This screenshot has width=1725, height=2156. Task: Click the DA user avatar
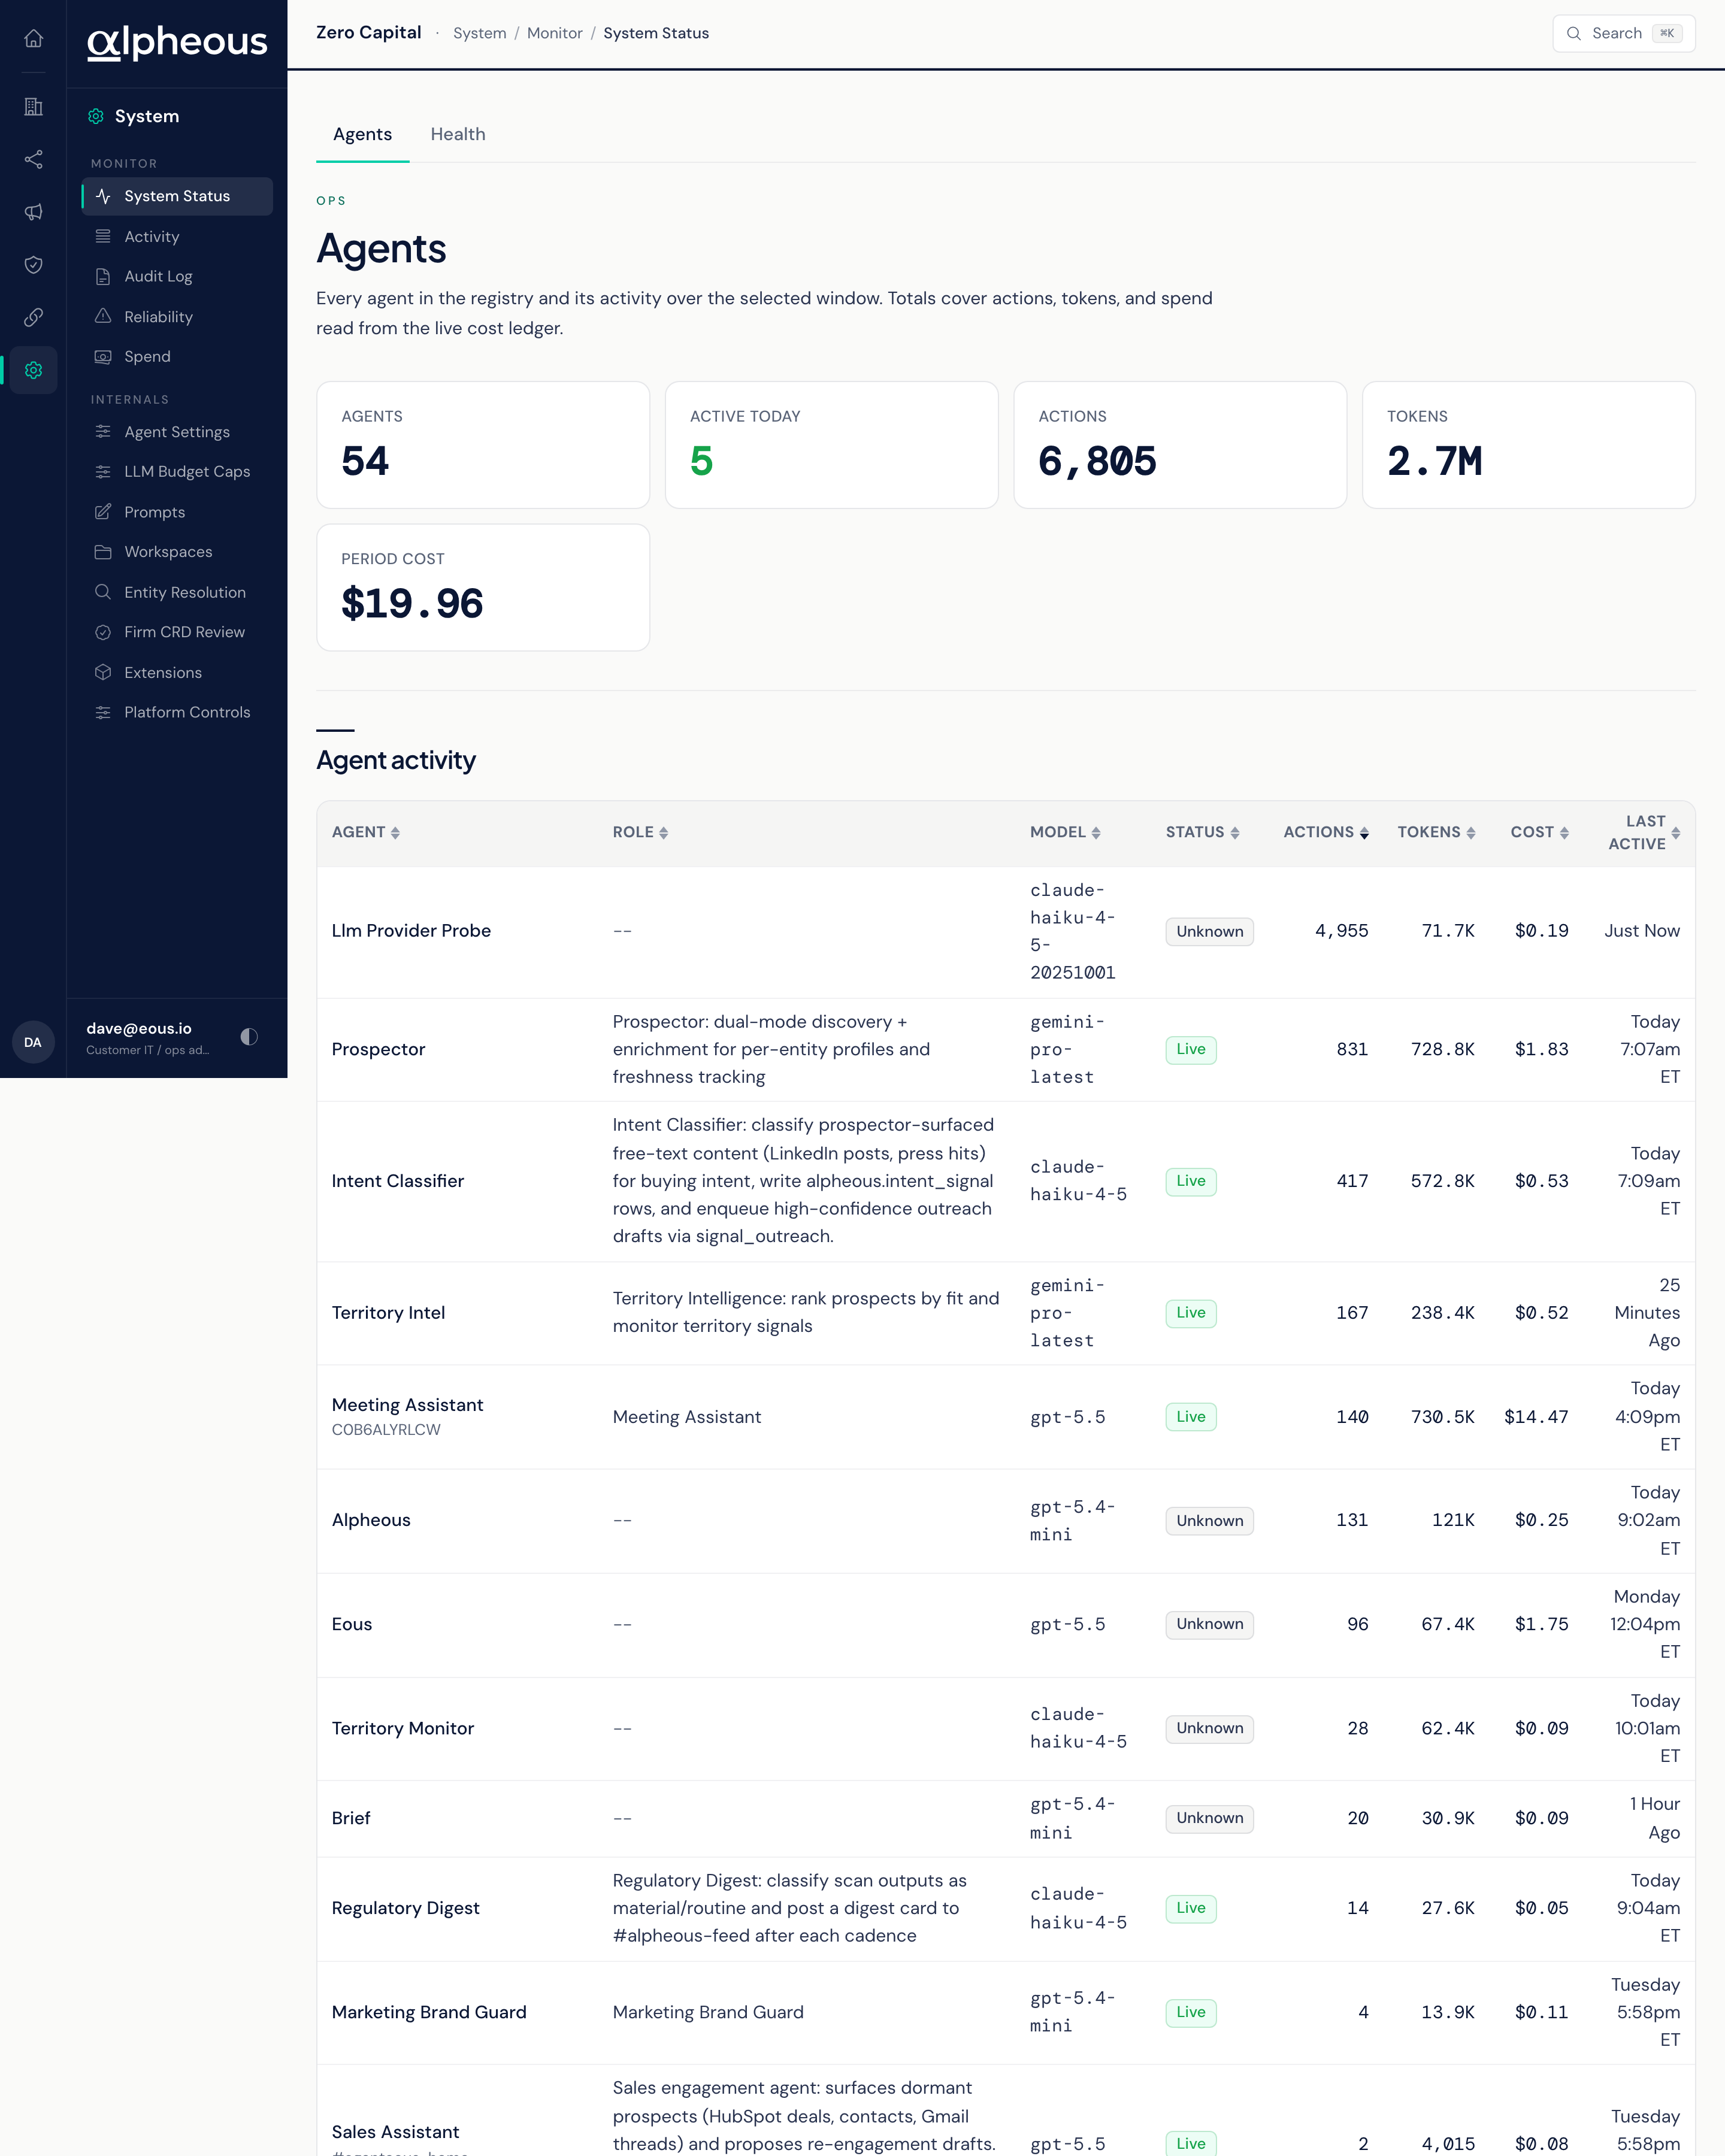[x=33, y=1042]
